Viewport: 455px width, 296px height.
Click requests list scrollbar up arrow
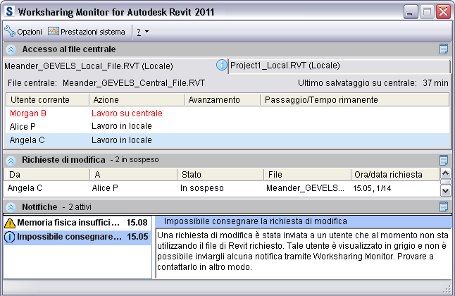click(x=445, y=173)
